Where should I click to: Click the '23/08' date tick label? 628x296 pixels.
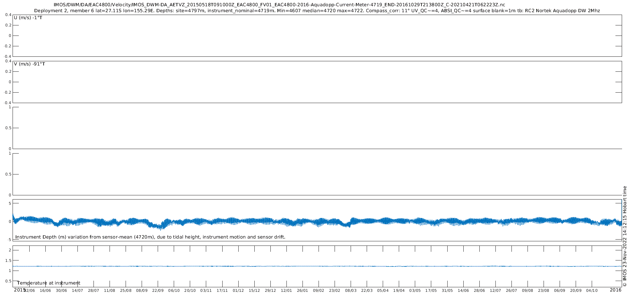click(544, 290)
